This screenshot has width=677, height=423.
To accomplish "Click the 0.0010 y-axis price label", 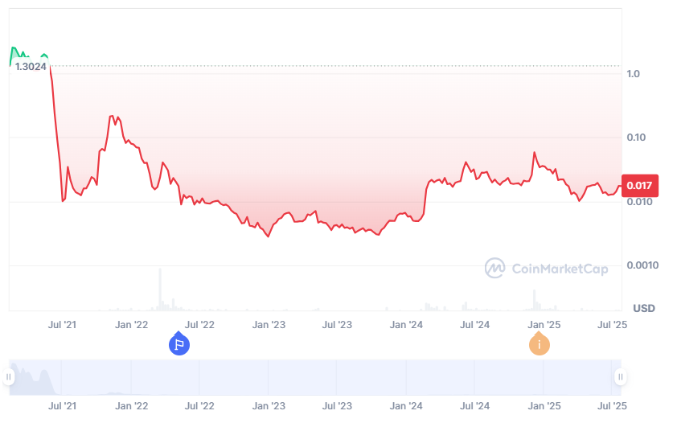I will coord(641,265).
